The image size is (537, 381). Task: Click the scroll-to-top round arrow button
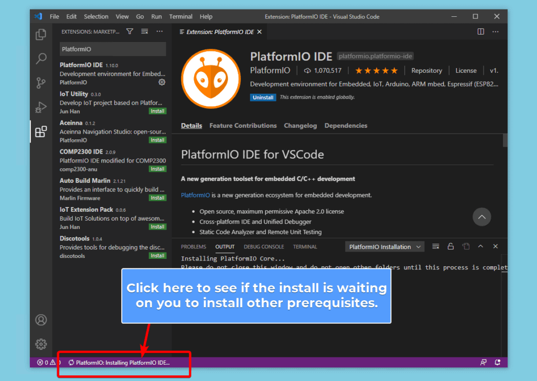pos(482,216)
